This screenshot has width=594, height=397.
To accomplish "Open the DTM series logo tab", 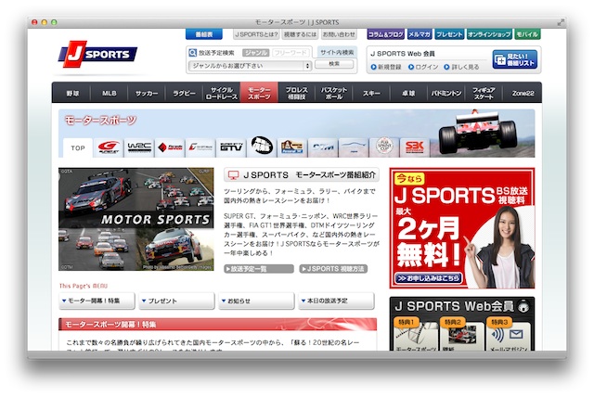I will pos(323,147).
